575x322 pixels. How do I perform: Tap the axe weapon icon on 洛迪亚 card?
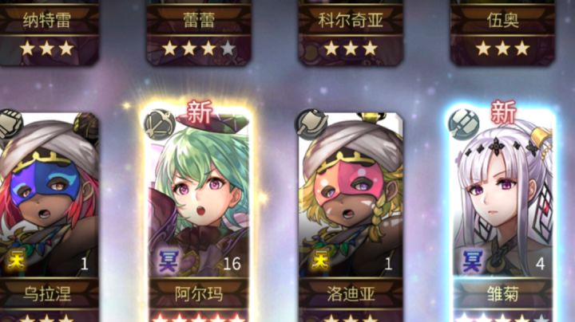coord(311,125)
